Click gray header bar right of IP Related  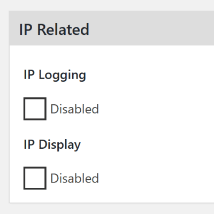pyautogui.click(x=151, y=28)
